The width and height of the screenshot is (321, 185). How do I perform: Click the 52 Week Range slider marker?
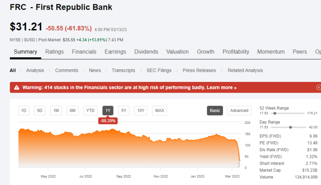pos(275,114)
